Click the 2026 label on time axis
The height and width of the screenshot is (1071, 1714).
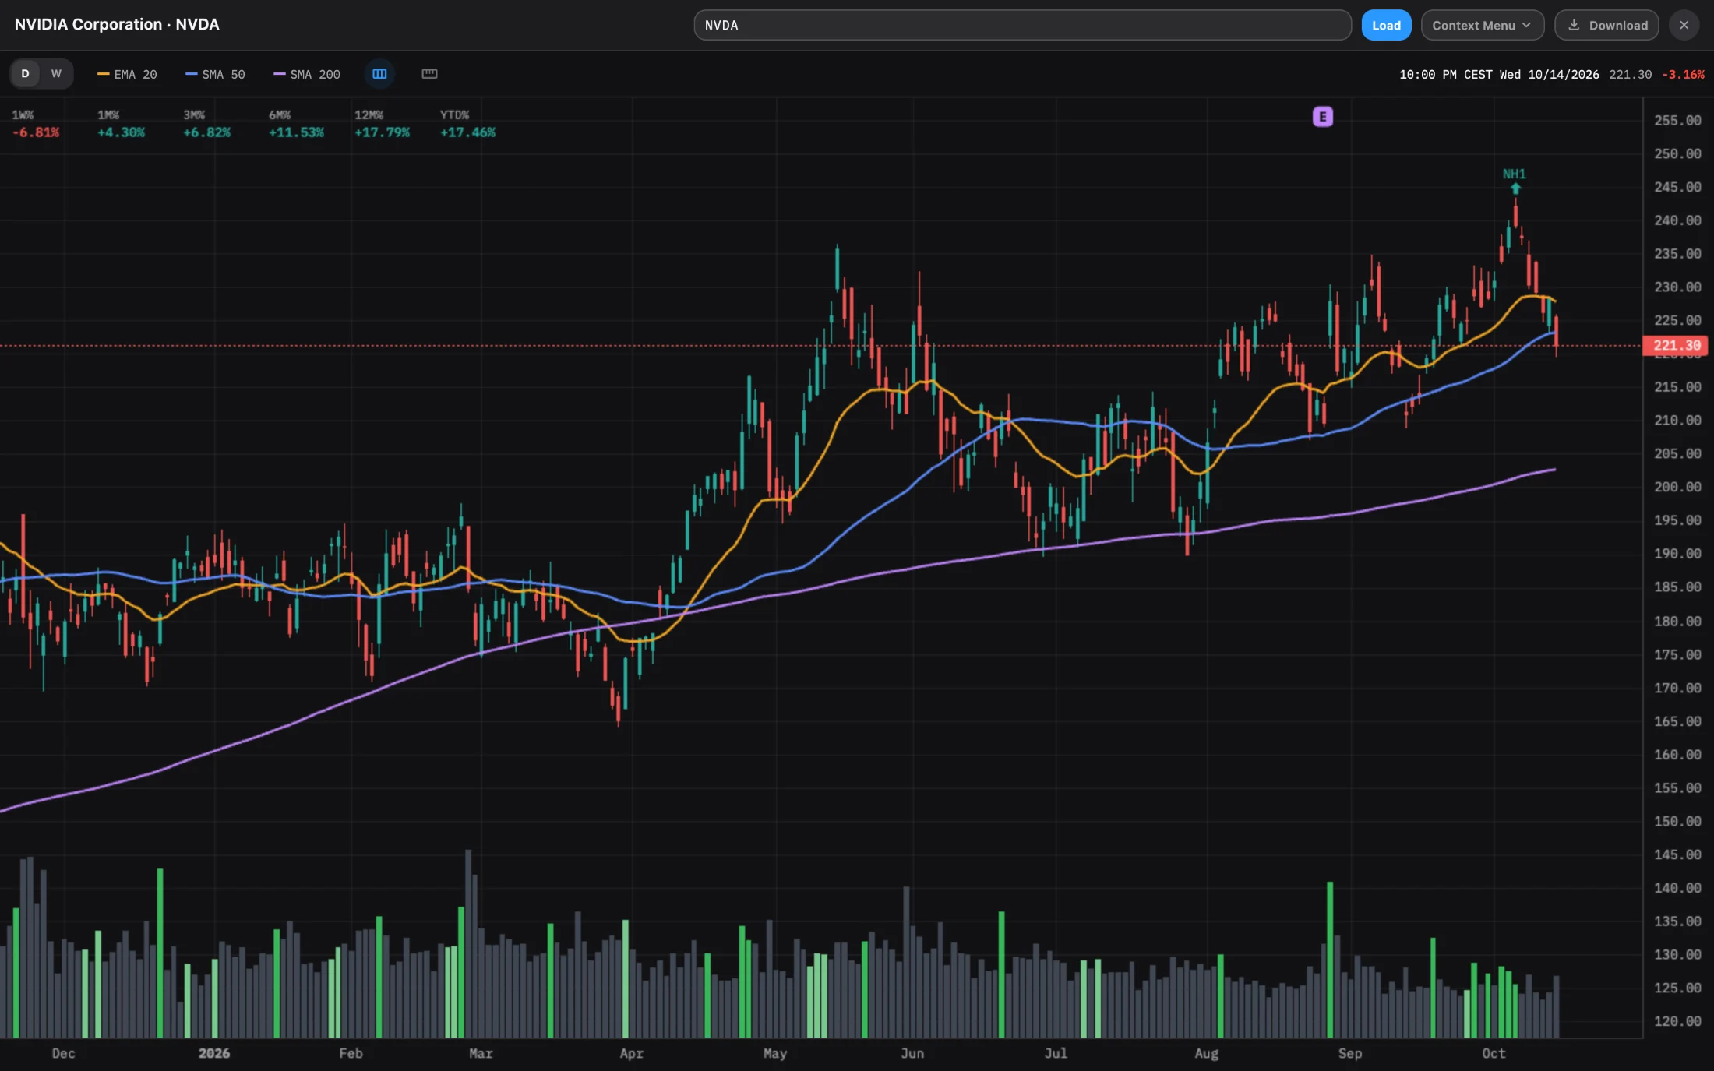(214, 1053)
